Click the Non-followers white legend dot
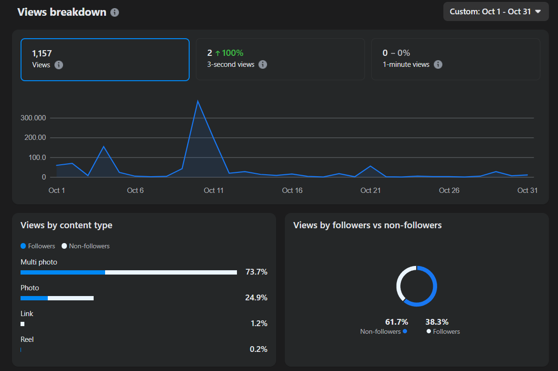558x371 pixels. point(64,246)
